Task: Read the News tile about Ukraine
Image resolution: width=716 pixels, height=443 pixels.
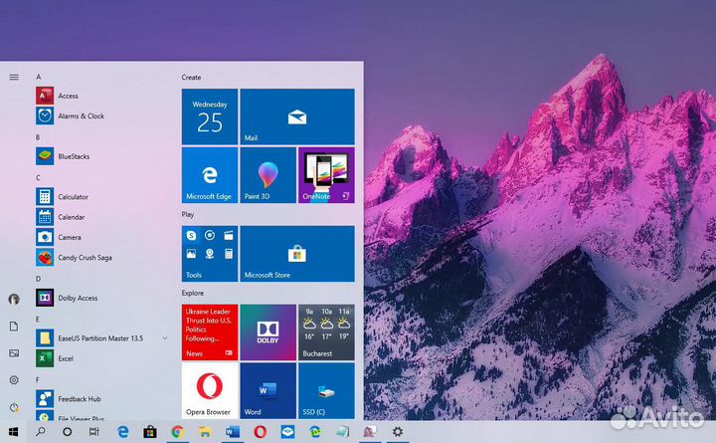Action: click(210, 332)
